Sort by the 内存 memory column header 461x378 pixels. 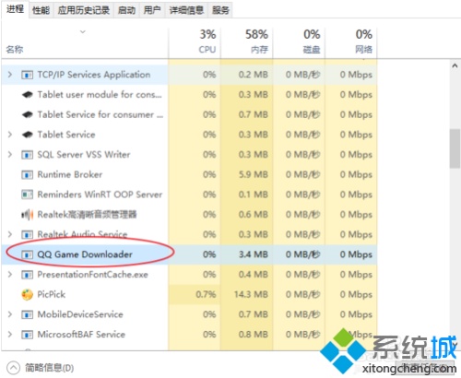click(259, 50)
